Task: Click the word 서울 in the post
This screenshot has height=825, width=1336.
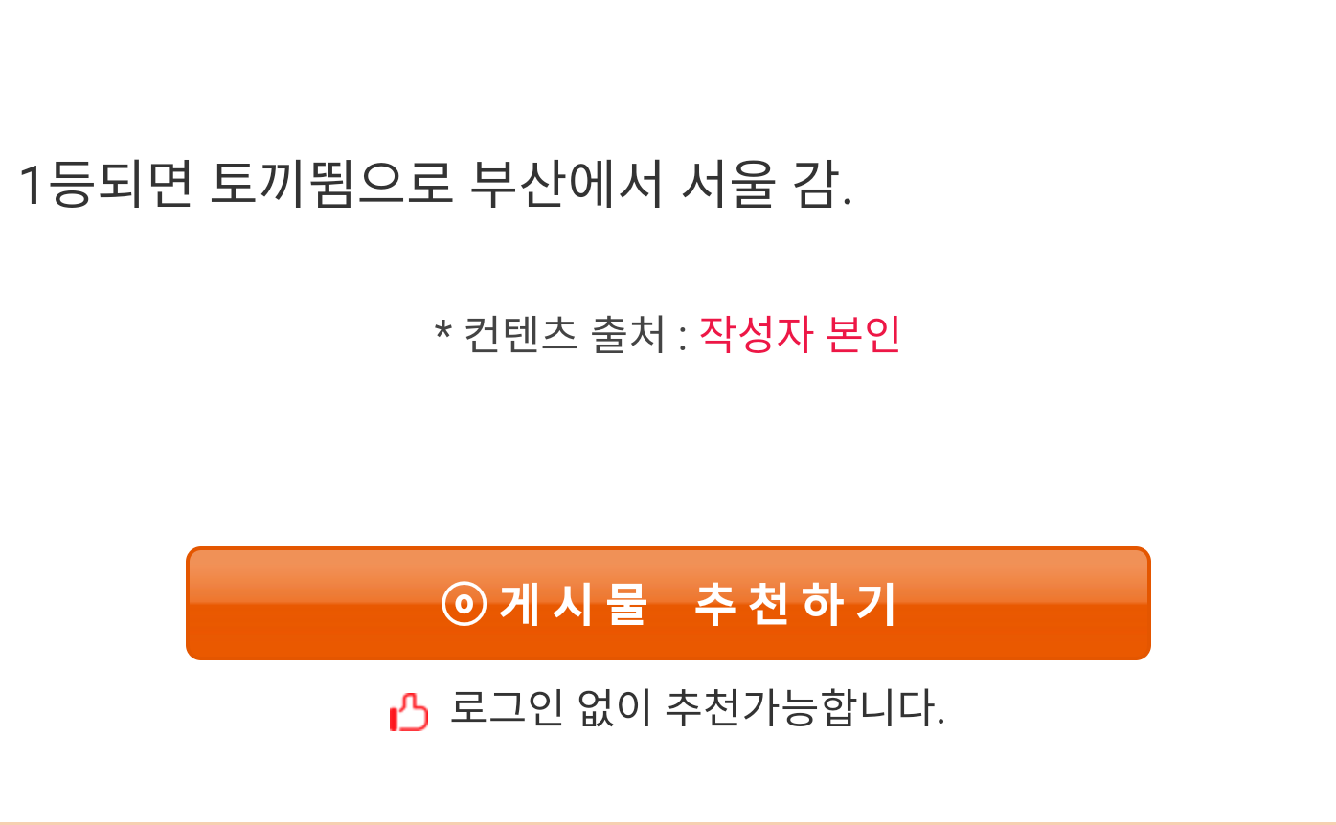Action: coord(727,185)
